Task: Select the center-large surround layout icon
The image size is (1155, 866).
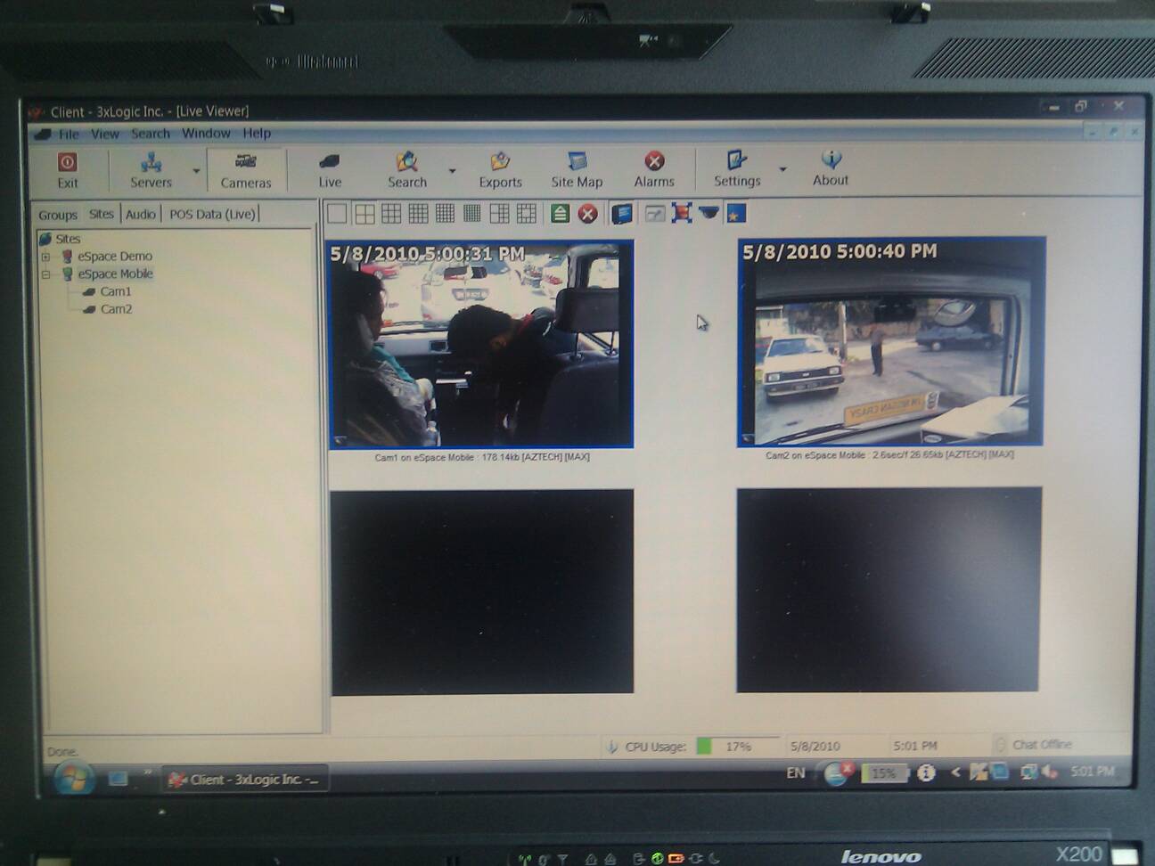Action: 527,213
